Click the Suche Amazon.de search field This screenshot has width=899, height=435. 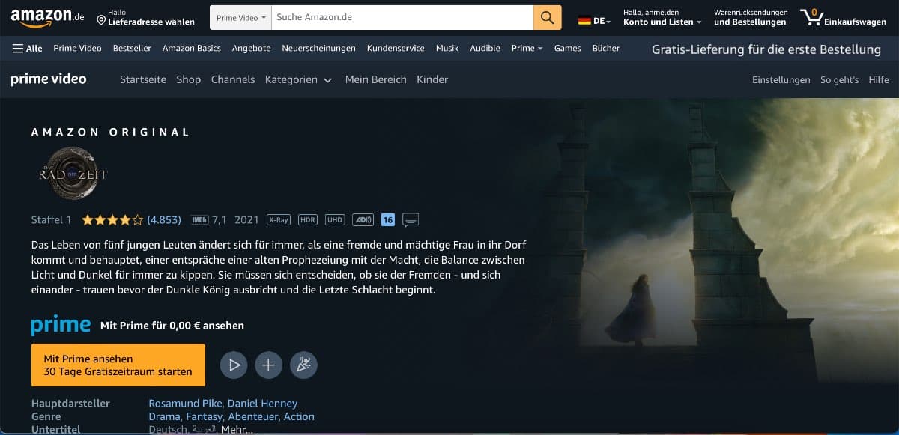tap(402, 17)
